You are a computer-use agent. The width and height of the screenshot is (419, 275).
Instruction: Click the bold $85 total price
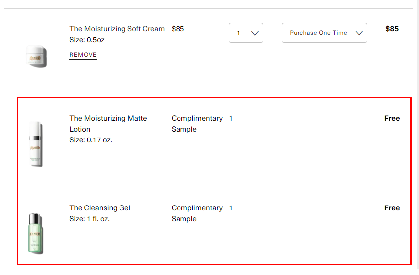pyautogui.click(x=392, y=29)
